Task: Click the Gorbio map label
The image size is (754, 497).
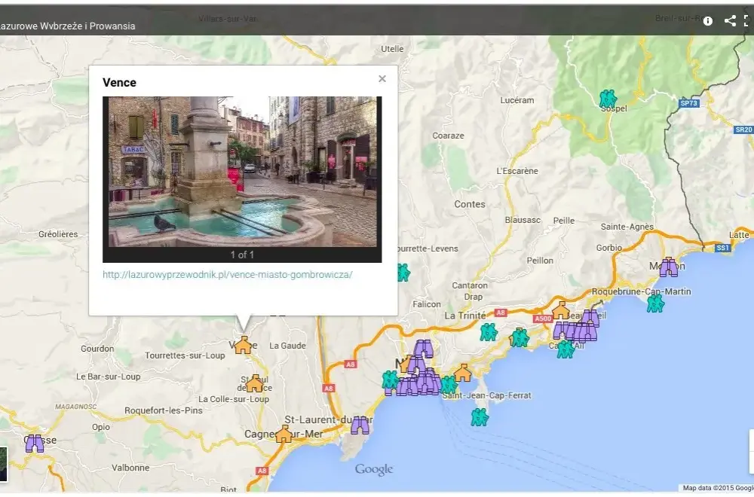Action: point(609,248)
